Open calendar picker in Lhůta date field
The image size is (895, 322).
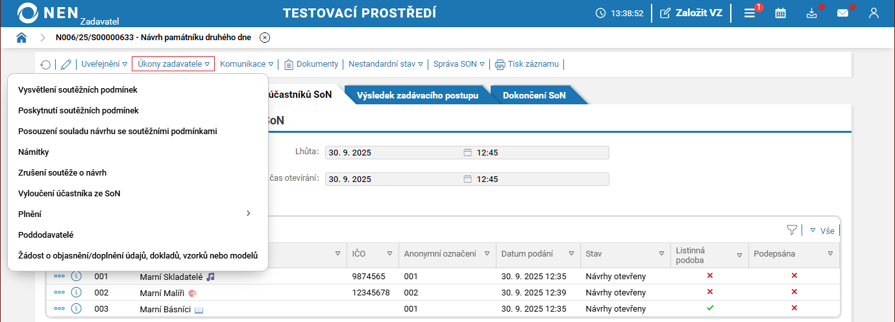467,153
